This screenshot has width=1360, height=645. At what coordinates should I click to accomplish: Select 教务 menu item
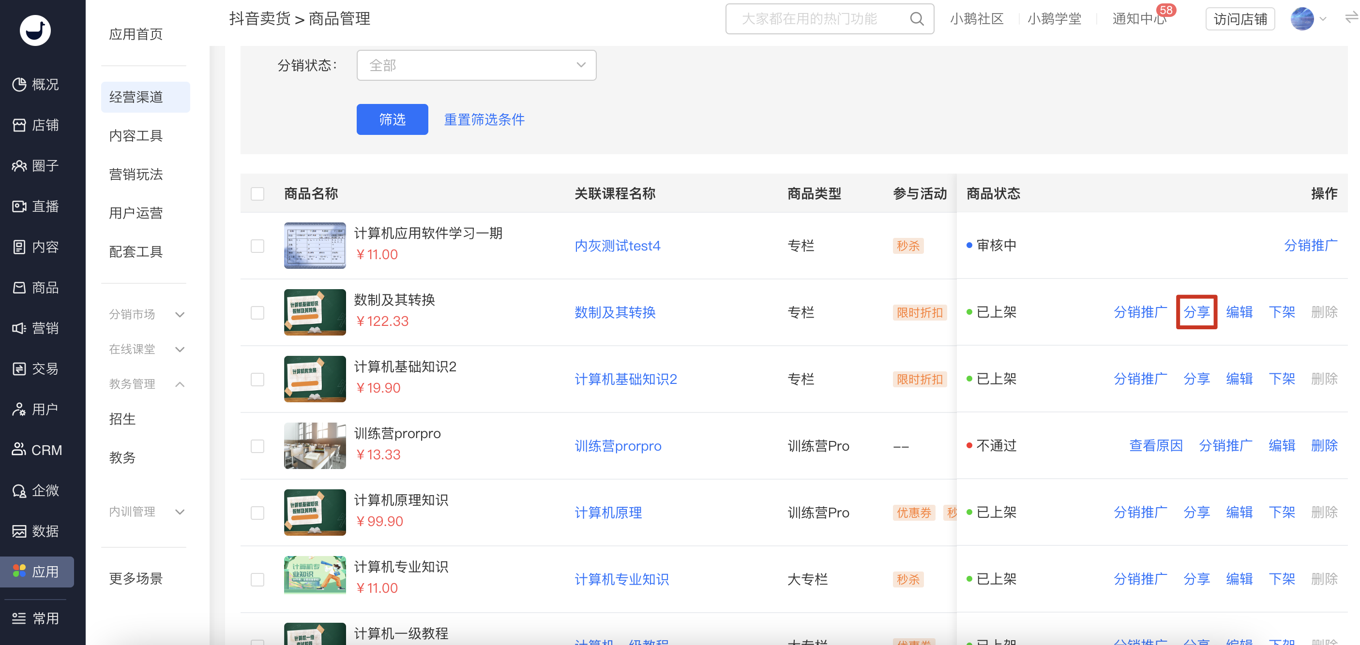click(122, 457)
